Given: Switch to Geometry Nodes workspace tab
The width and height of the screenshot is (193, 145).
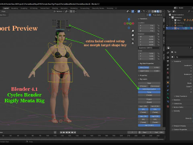Looking at the screenshot, I should click(x=98, y=8).
